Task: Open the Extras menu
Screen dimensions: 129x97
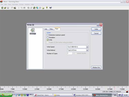Action: pos(21,5)
